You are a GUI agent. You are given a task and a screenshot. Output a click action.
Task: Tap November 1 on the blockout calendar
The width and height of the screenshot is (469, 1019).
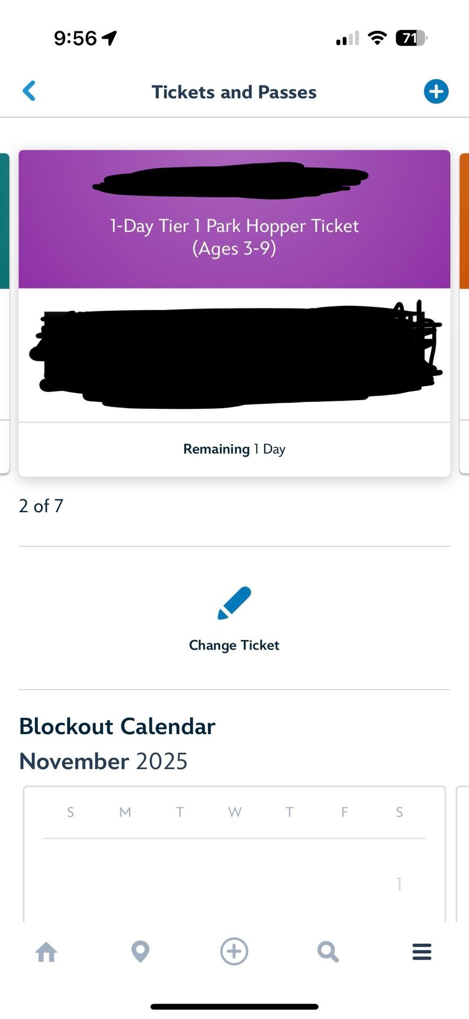[399, 884]
